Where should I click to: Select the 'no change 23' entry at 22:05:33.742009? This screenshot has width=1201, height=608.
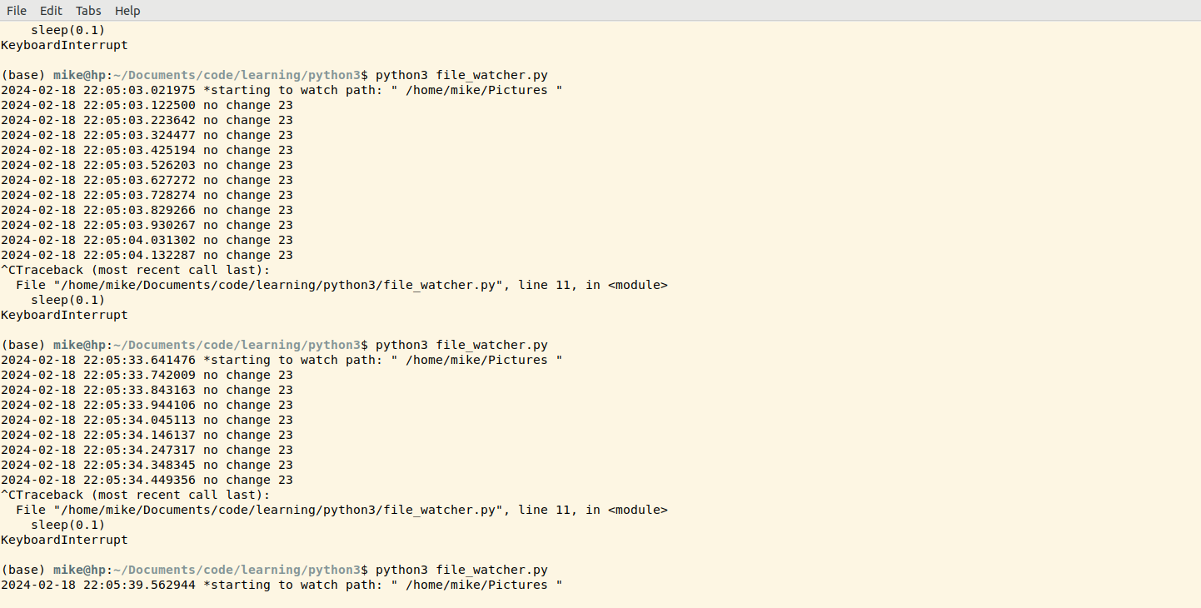pyautogui.click(x=248, y=375)
